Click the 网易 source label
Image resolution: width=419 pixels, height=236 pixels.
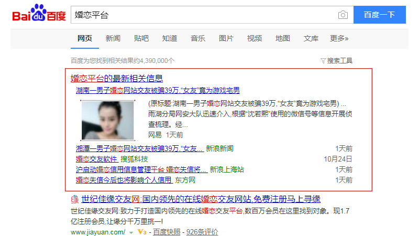[x=155, y=135]
